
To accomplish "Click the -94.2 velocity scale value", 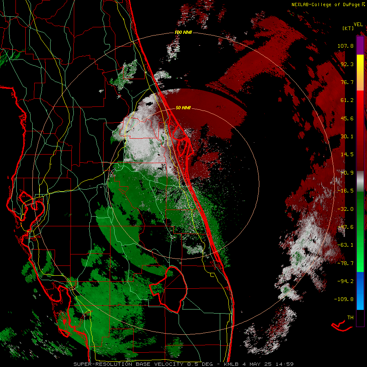I will 345,281.
